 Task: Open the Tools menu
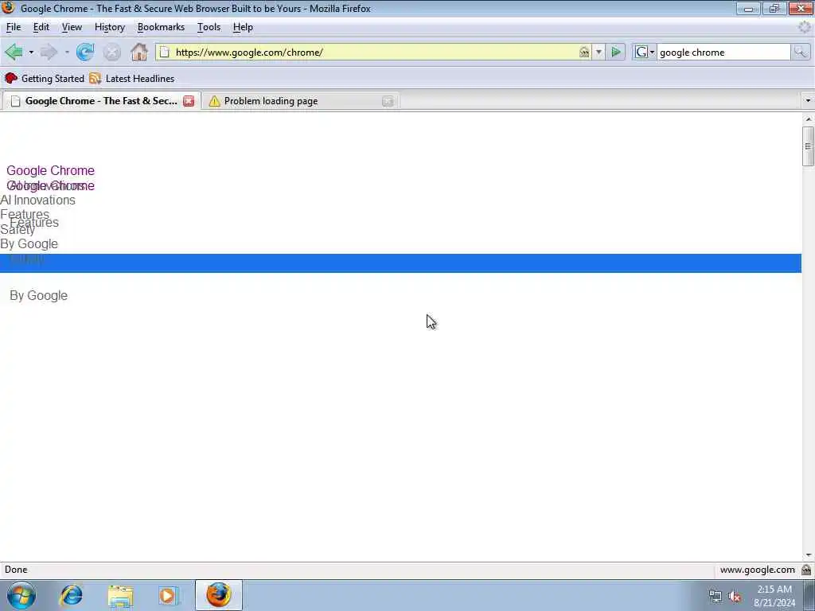(209, 27)
